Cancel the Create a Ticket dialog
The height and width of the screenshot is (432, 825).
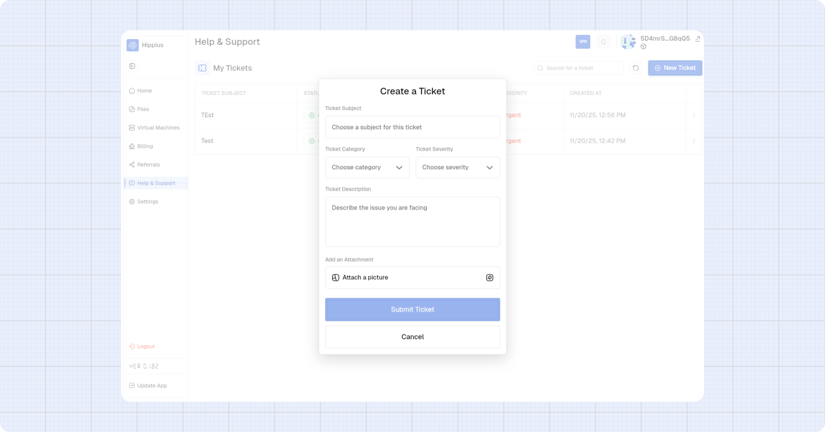pos(412,337)
